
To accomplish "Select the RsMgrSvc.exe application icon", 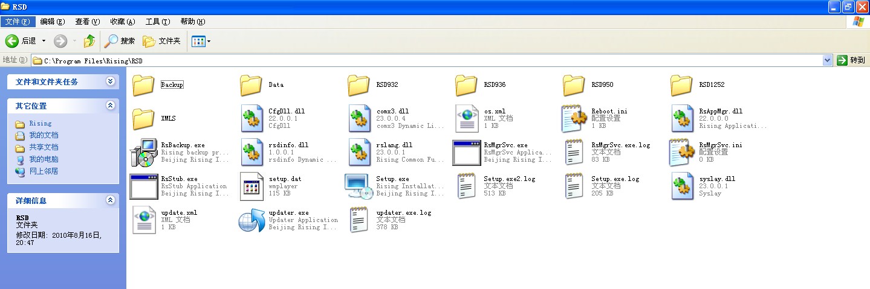I will [466, 153].
